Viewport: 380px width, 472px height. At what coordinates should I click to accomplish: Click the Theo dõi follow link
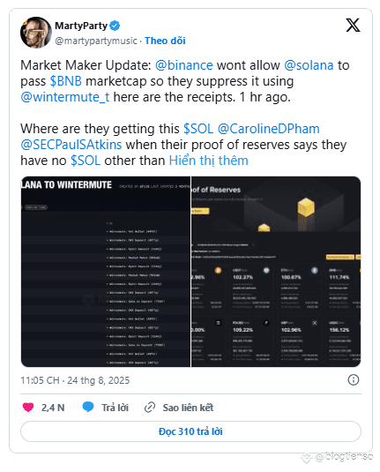(165, 41)
